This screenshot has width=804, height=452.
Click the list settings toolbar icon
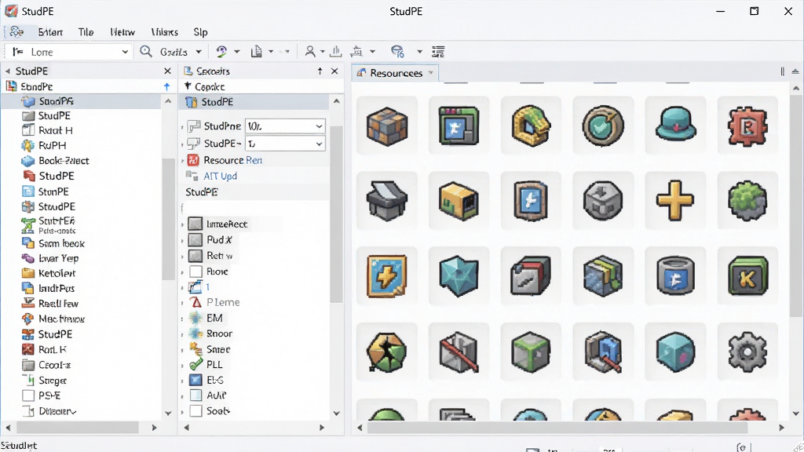click(x=438, y=51)
